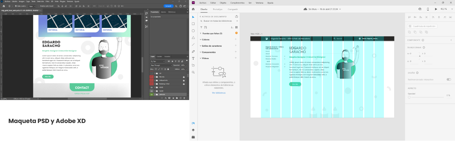Collapse the XD Vídeos section
This screenshot has height=142, width=455.
(201, 58)
